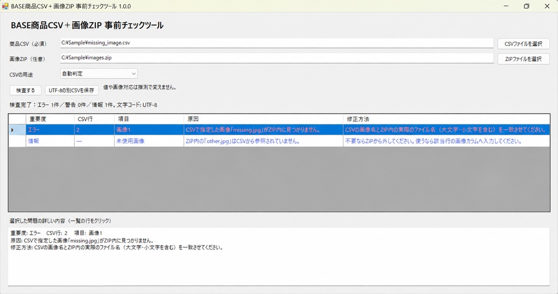
Task: Click the 画像1 cell in the error row
Action: pos(149,129)
